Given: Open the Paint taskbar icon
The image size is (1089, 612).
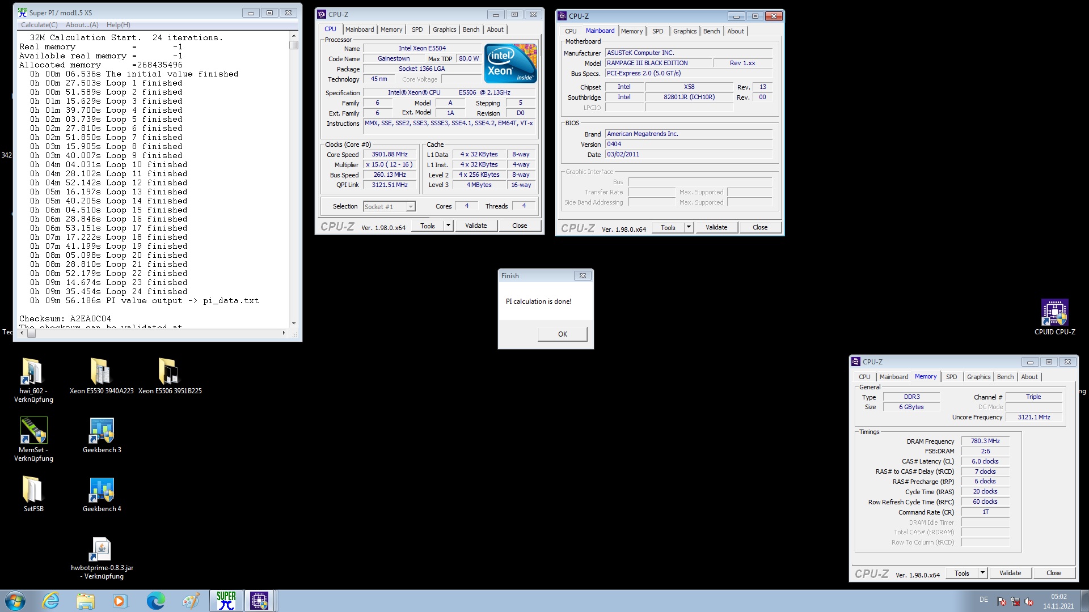Looking at the screenshot, I should coord(191,601).
